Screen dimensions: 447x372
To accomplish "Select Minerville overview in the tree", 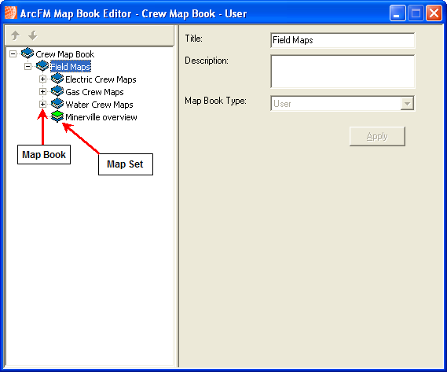I will 101,117.
